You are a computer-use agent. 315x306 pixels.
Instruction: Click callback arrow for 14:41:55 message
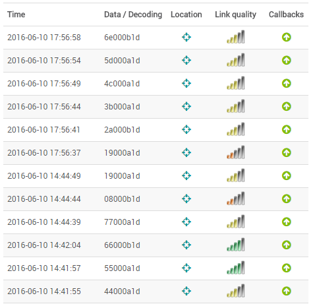pyautogui.click(x=286, y=291)
